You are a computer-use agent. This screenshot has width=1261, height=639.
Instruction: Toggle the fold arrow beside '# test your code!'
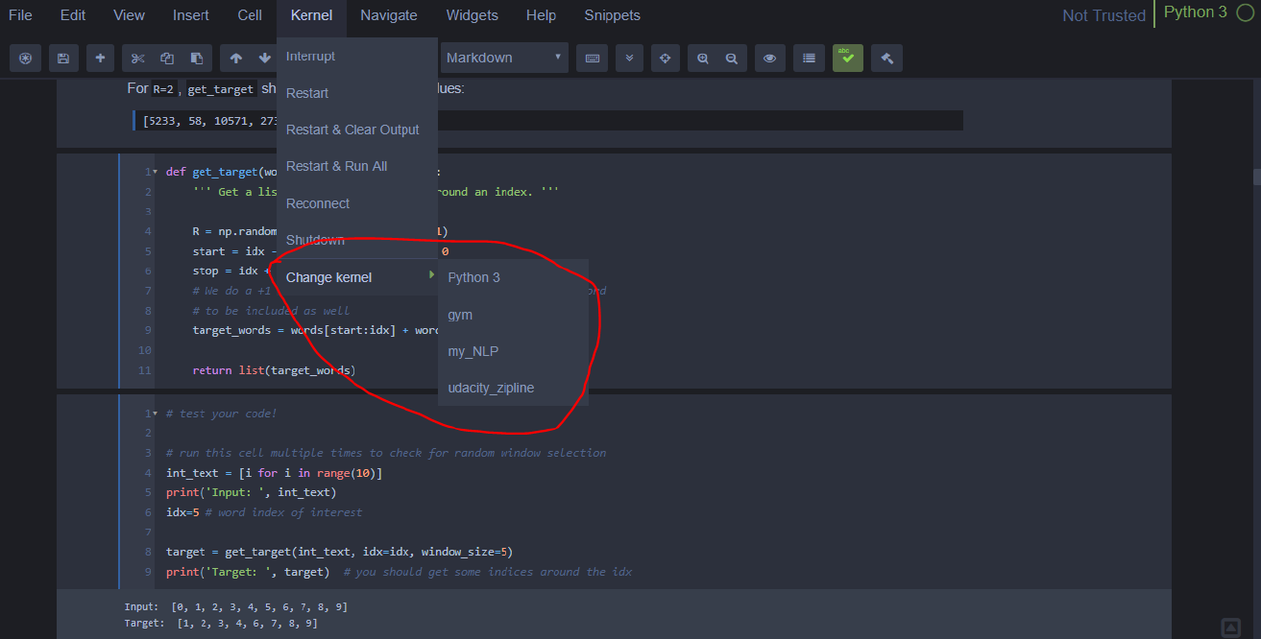(x=156, y=414)
